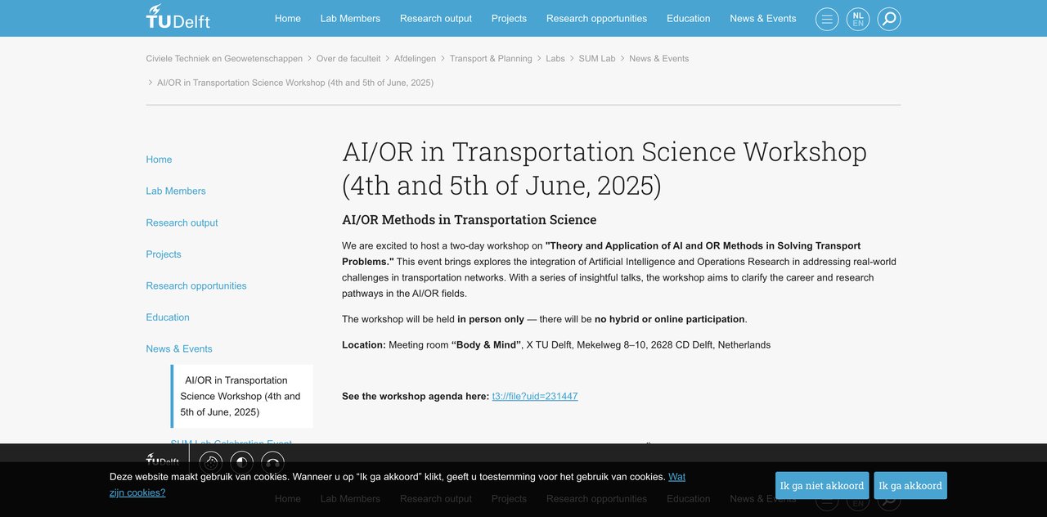Open the hamburger menu icon

[827, 19]
